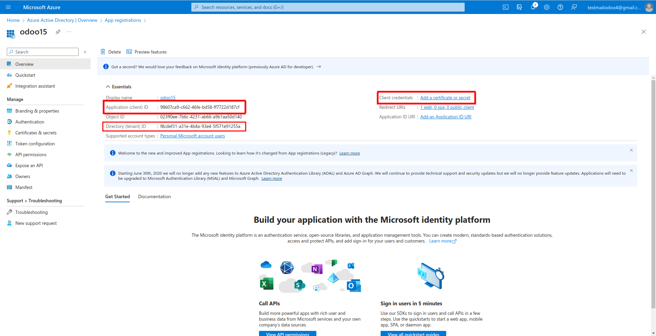The width and height of the screenshot is (656, 336).
Task: Focus the sidebar Search field
Action: click(x=43, y=52)
